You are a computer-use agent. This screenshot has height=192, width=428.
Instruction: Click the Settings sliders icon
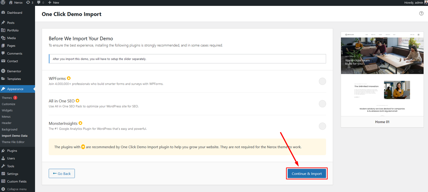point(3,174)
